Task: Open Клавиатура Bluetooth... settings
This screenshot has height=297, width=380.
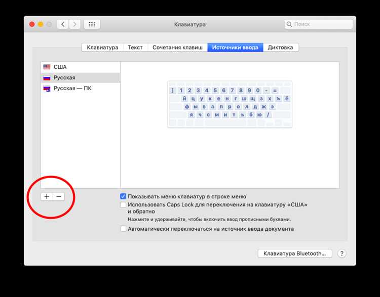Action: (x=295, y=253)
